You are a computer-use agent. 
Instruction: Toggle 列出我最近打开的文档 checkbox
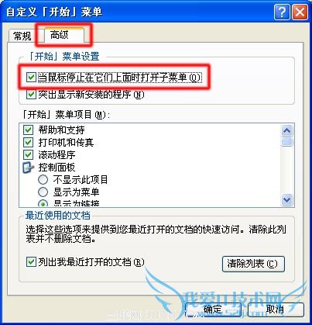[x=31, y=261]
